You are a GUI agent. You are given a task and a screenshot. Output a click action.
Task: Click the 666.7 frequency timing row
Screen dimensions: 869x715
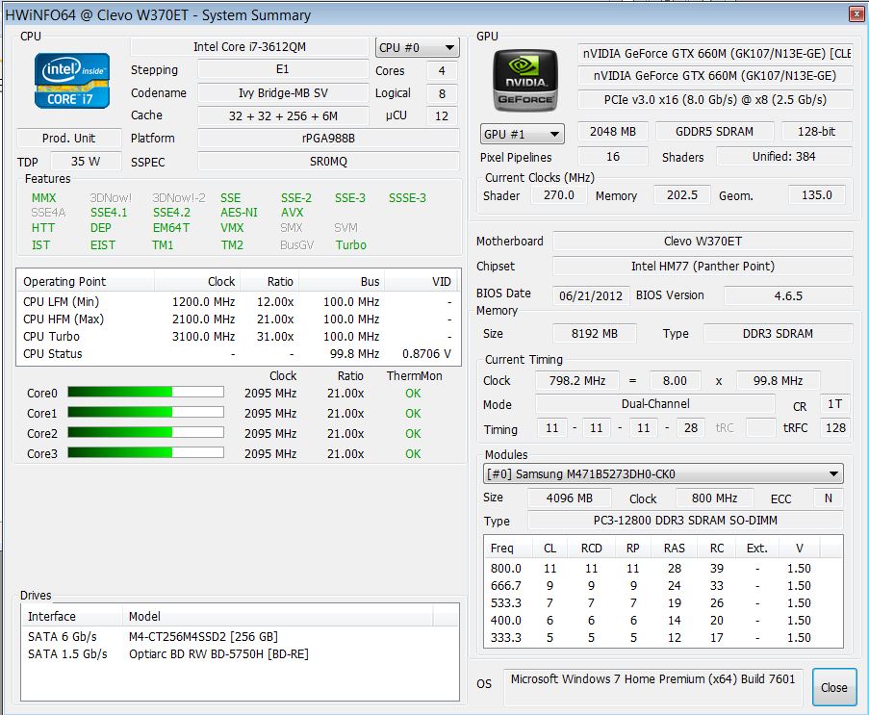(x=663, y=586)
